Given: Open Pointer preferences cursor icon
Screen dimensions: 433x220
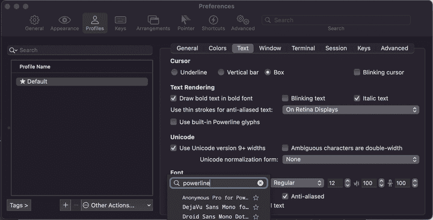Looking at the screenshot, I should coord(186,20).
